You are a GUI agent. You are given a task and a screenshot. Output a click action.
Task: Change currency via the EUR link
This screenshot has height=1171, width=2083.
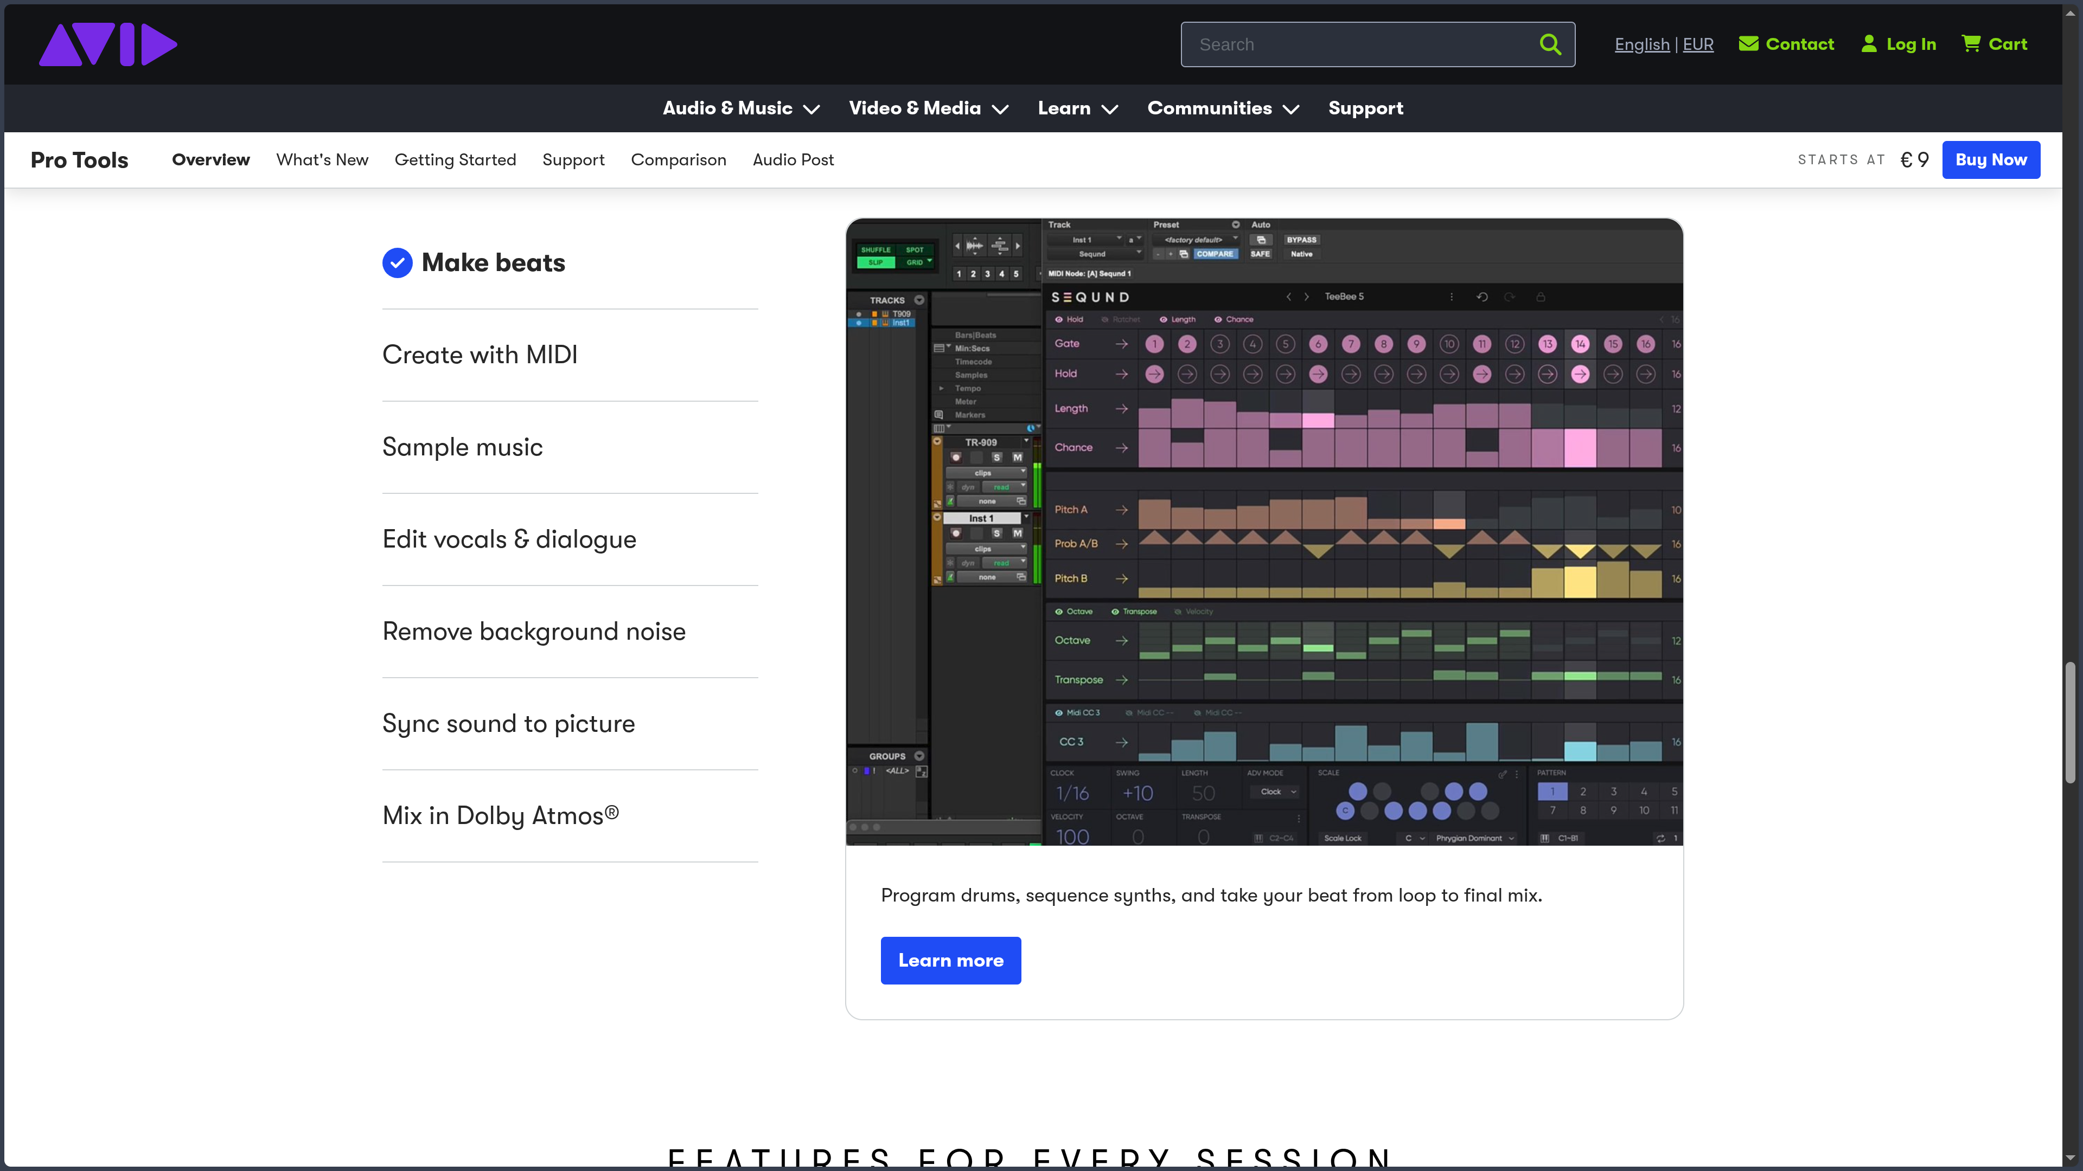pos(1697,44)
